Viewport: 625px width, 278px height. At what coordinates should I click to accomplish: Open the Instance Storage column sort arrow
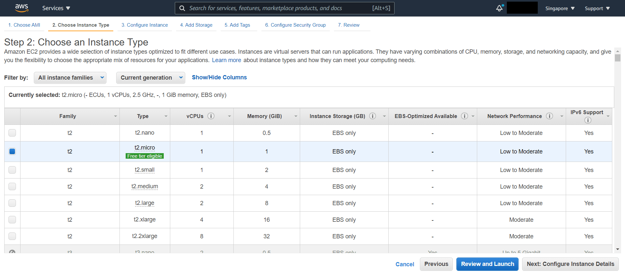(x=384, y=116)
